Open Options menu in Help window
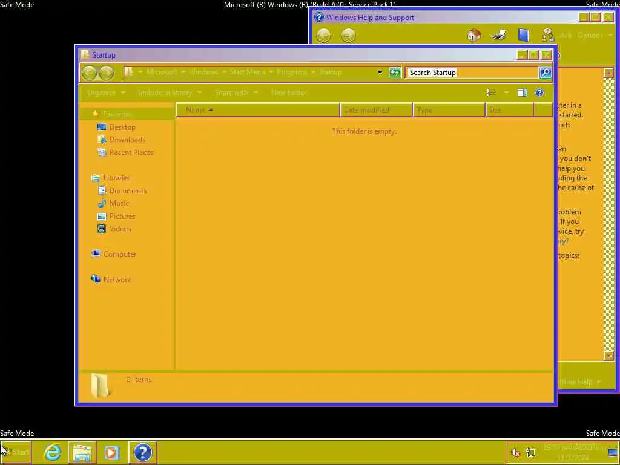Screen dimensions: 620x465 [x=595, y=35]
